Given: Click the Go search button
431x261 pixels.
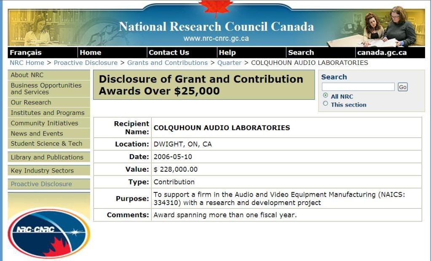Looking at the screenshot, I should [x=403, y=87].
